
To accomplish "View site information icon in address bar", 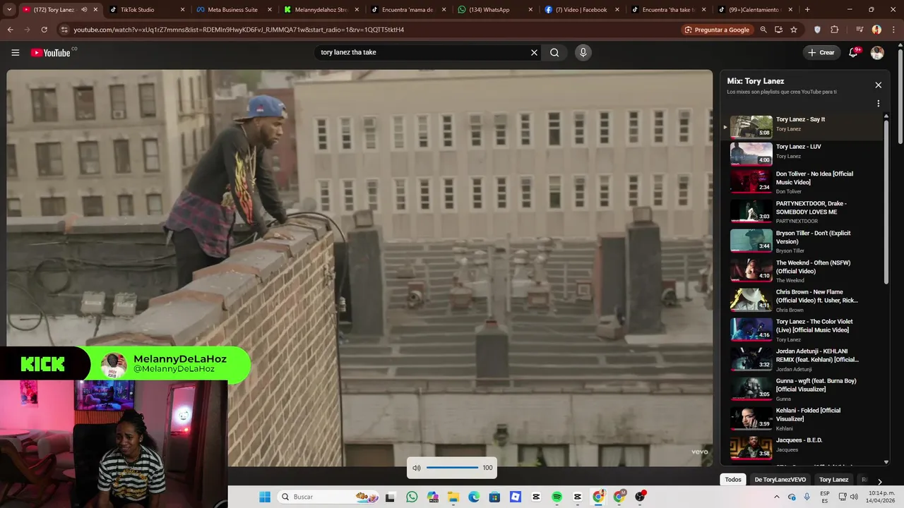I will (64, 30).
